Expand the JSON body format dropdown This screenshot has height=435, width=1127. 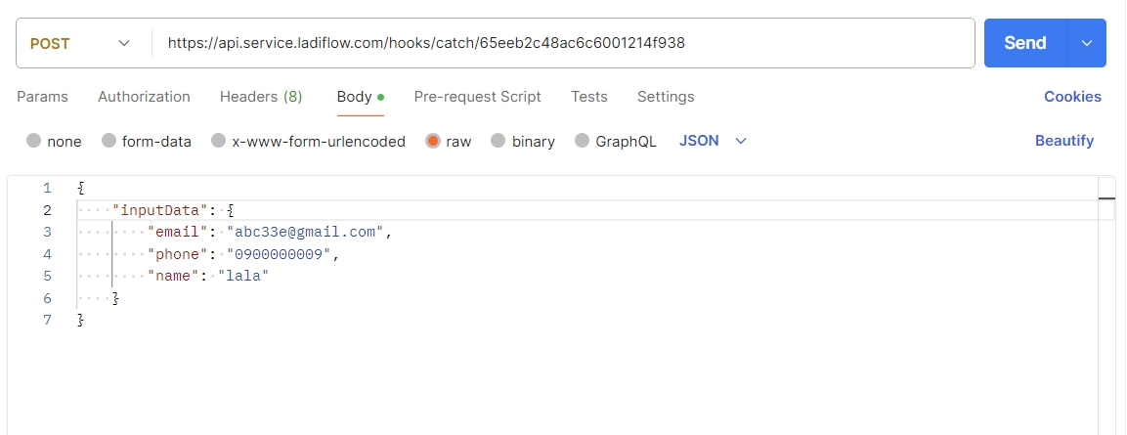click(714, 141)
